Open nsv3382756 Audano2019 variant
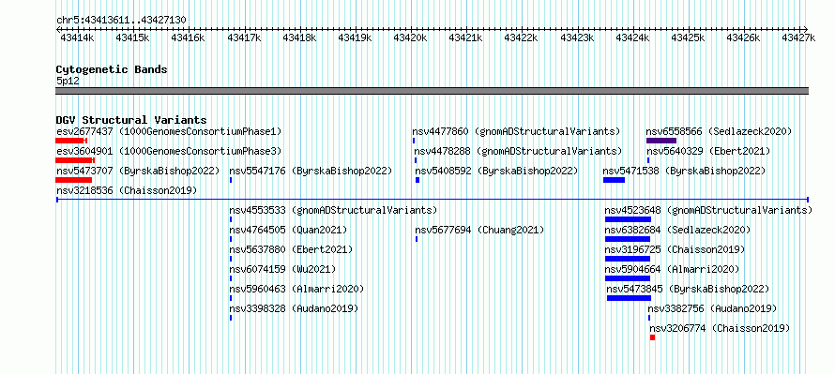The image size is (835, 374). 712,308
